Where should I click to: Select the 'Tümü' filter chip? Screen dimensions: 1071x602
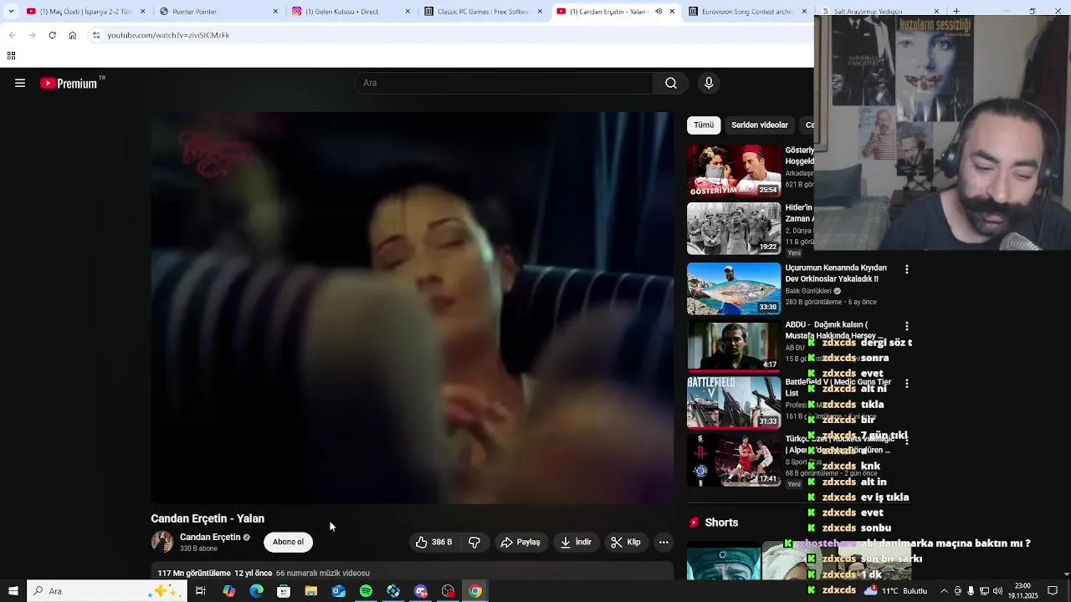704,125
